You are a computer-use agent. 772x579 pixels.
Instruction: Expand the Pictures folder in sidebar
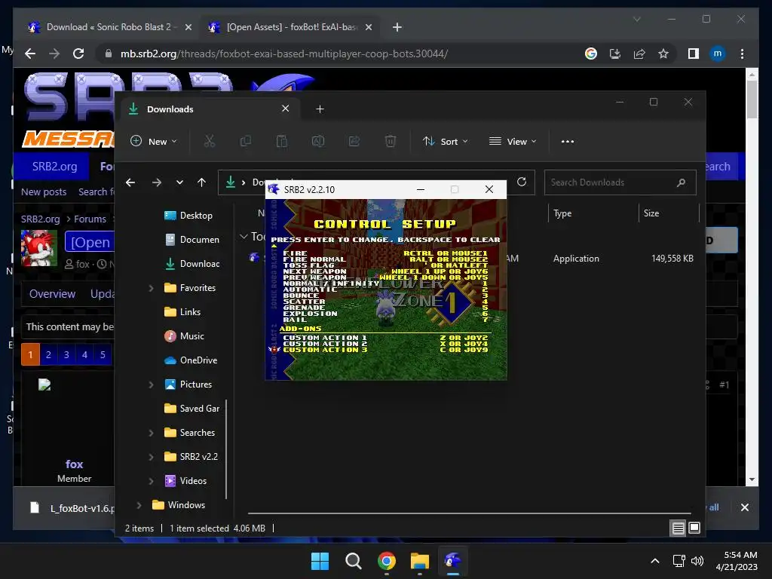tap(151, 384)
